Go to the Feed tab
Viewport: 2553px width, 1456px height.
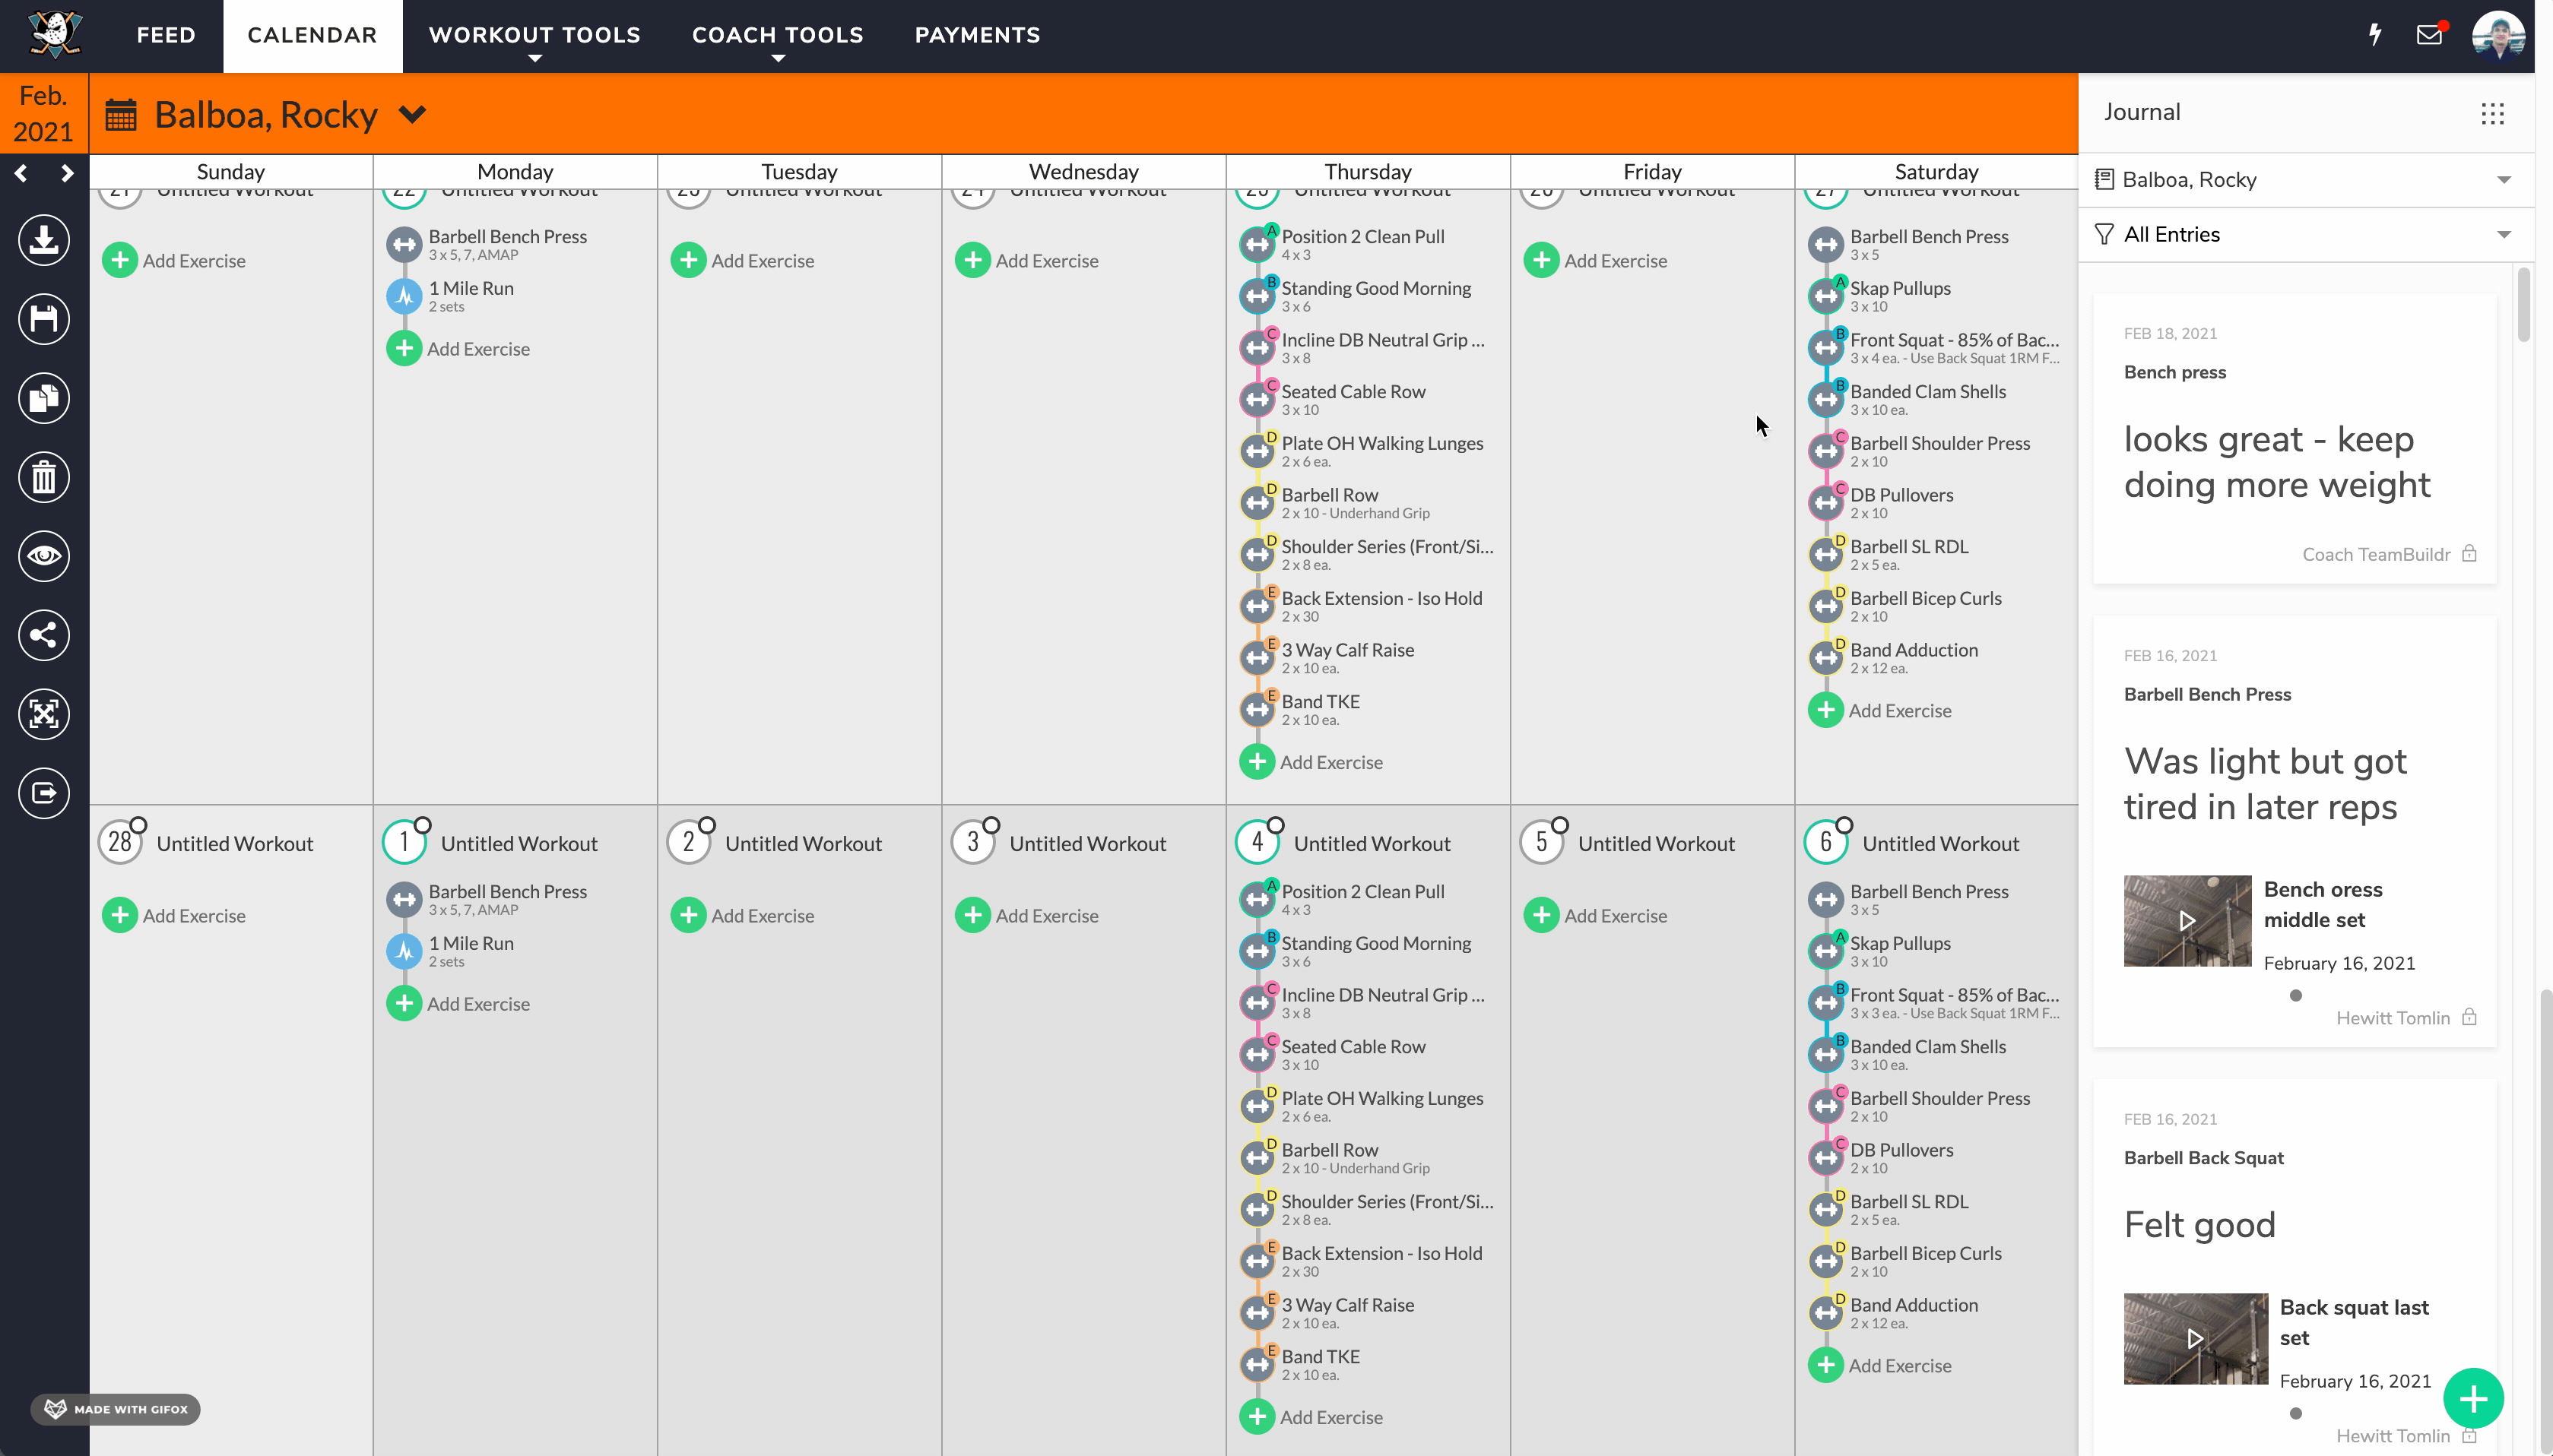[x=166, y=35]
